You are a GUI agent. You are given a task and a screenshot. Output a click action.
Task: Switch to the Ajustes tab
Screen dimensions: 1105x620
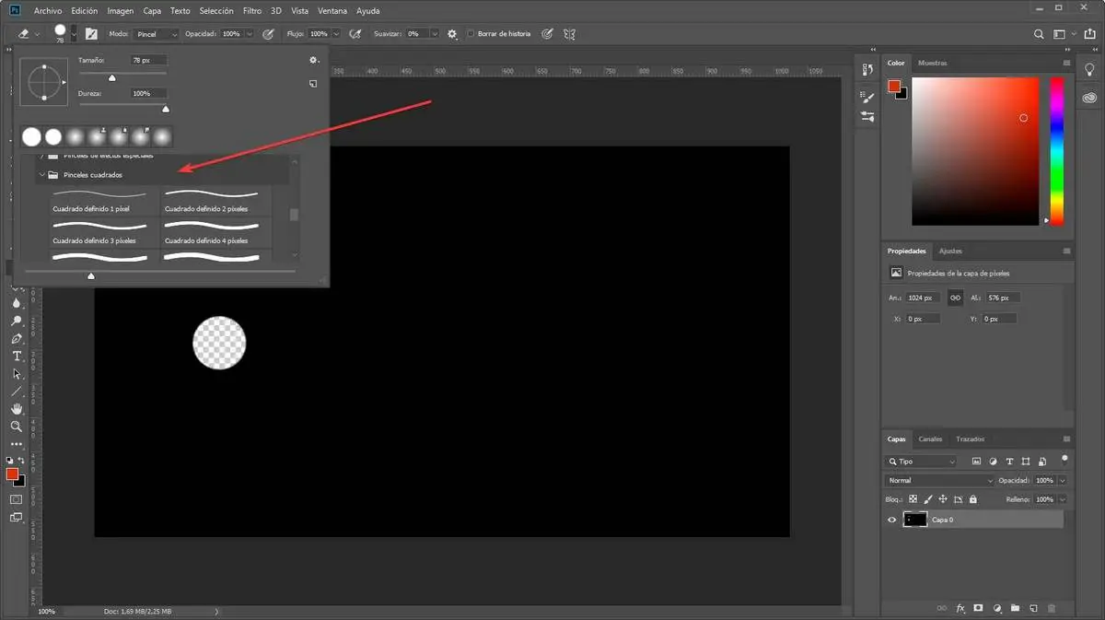click(x=950, y=251)
